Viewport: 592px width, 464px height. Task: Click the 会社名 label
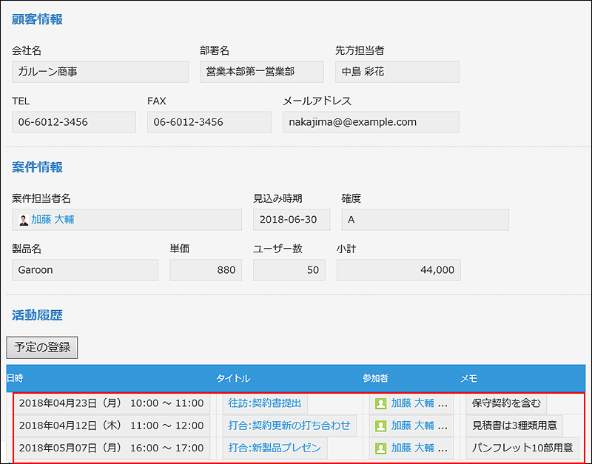(27, 50)
